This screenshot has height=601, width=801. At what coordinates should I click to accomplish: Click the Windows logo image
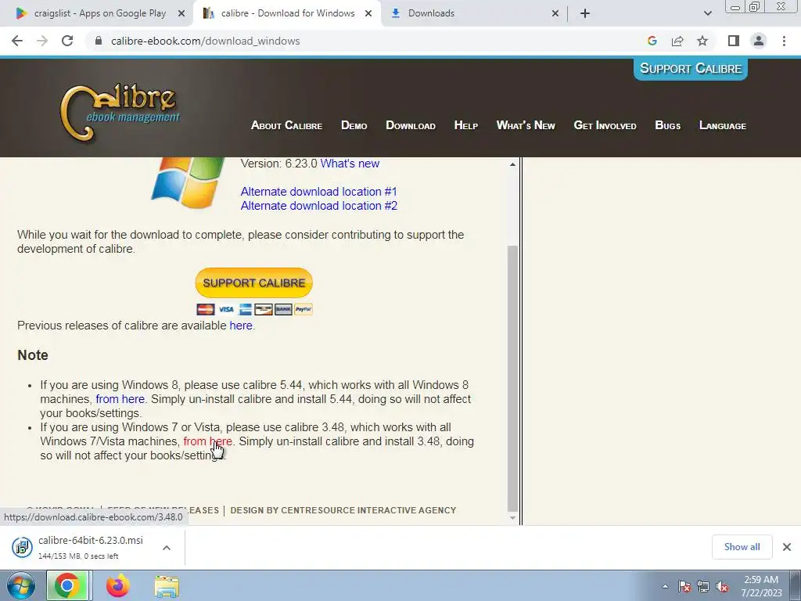click(188, 182)
